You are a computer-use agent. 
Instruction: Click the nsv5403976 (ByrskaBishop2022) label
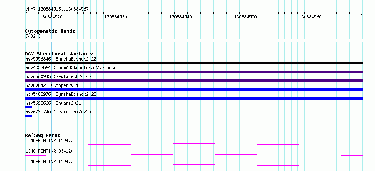click(x=62, y=94)
